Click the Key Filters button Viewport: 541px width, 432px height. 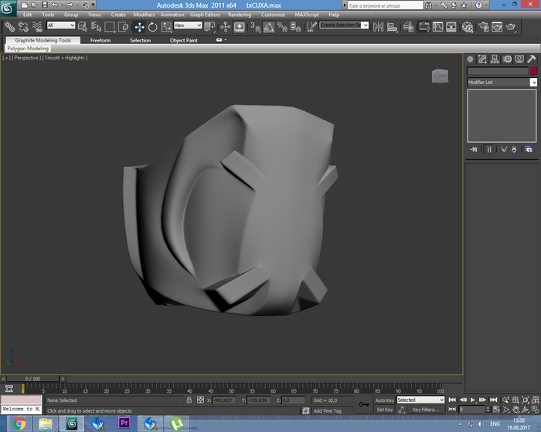click(425, 410)
